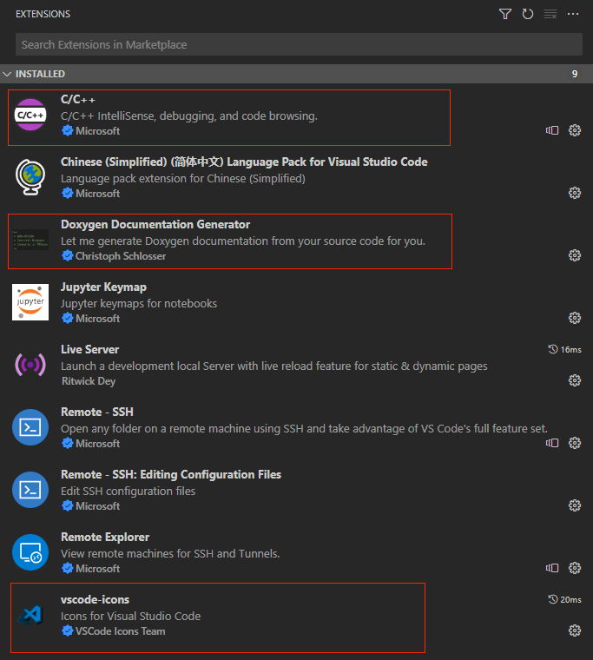Screen dimensions: 593x660
Task: Open manage gear for SSH Editing Configuration Files
Action: (575, 505)
